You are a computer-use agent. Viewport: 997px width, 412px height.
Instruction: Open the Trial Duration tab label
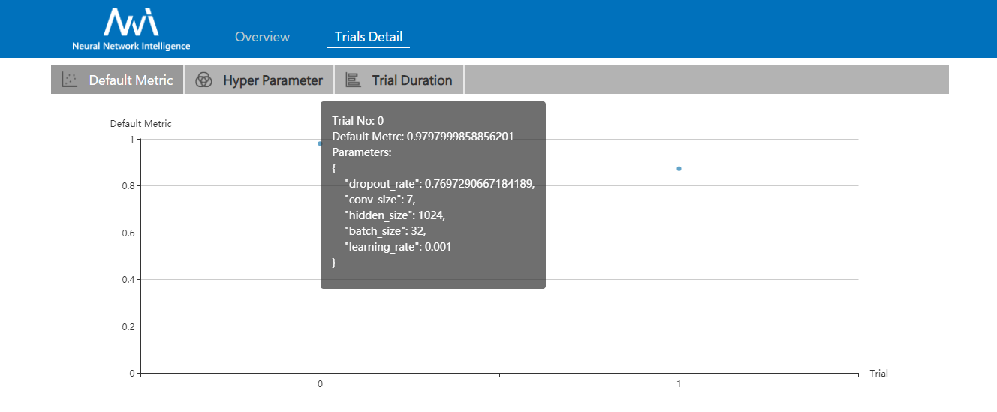click(x=411, y=80)
